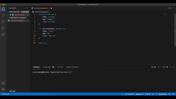Click the 1 UNSAVED badge
The height and width of the screenshot is (99, 176).
25,12
